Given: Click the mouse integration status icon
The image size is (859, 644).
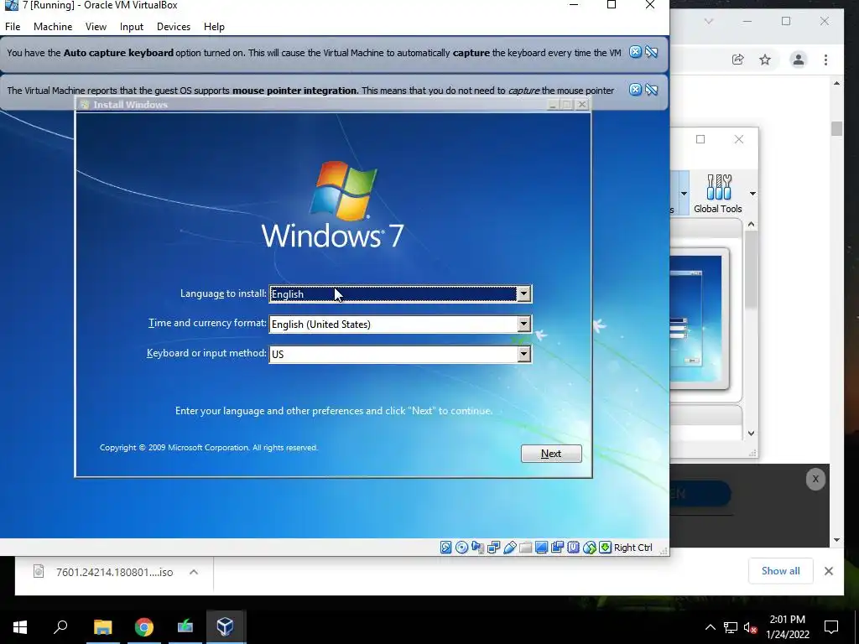Looking at the screenshot, I should click(x=590, y=548).
